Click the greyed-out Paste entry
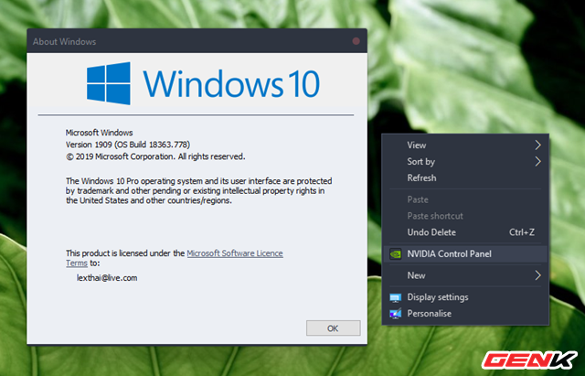 418,199
